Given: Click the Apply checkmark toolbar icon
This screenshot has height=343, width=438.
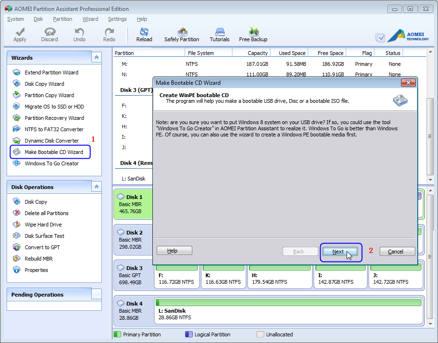Looking at the screenshot, I should click(x=20, y=34).
